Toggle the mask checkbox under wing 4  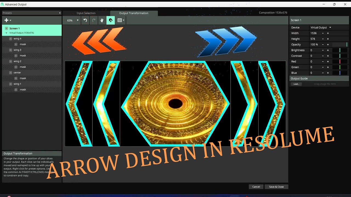coord(16,44)
